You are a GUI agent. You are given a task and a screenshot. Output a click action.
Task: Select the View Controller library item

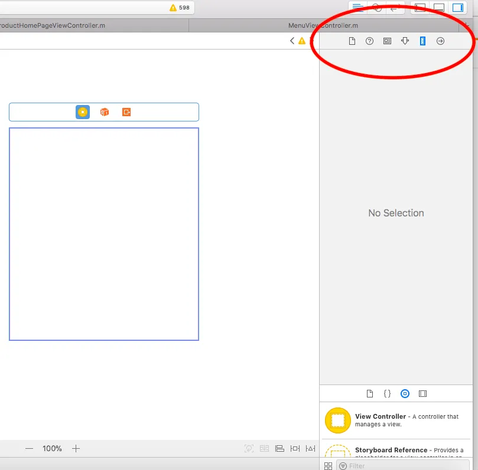coord(396,420)
